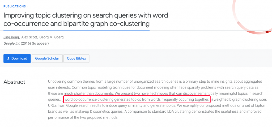Click the Abstract section heading
The width and height of the screenshot is (272, 127).
14,82
